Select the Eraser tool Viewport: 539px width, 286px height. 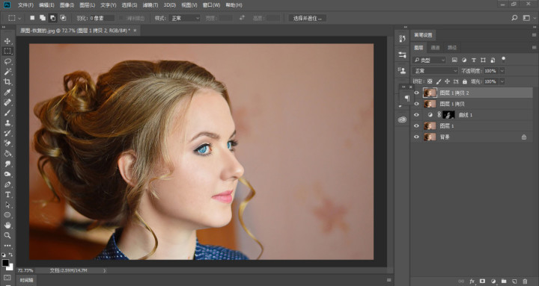point(7,143)
